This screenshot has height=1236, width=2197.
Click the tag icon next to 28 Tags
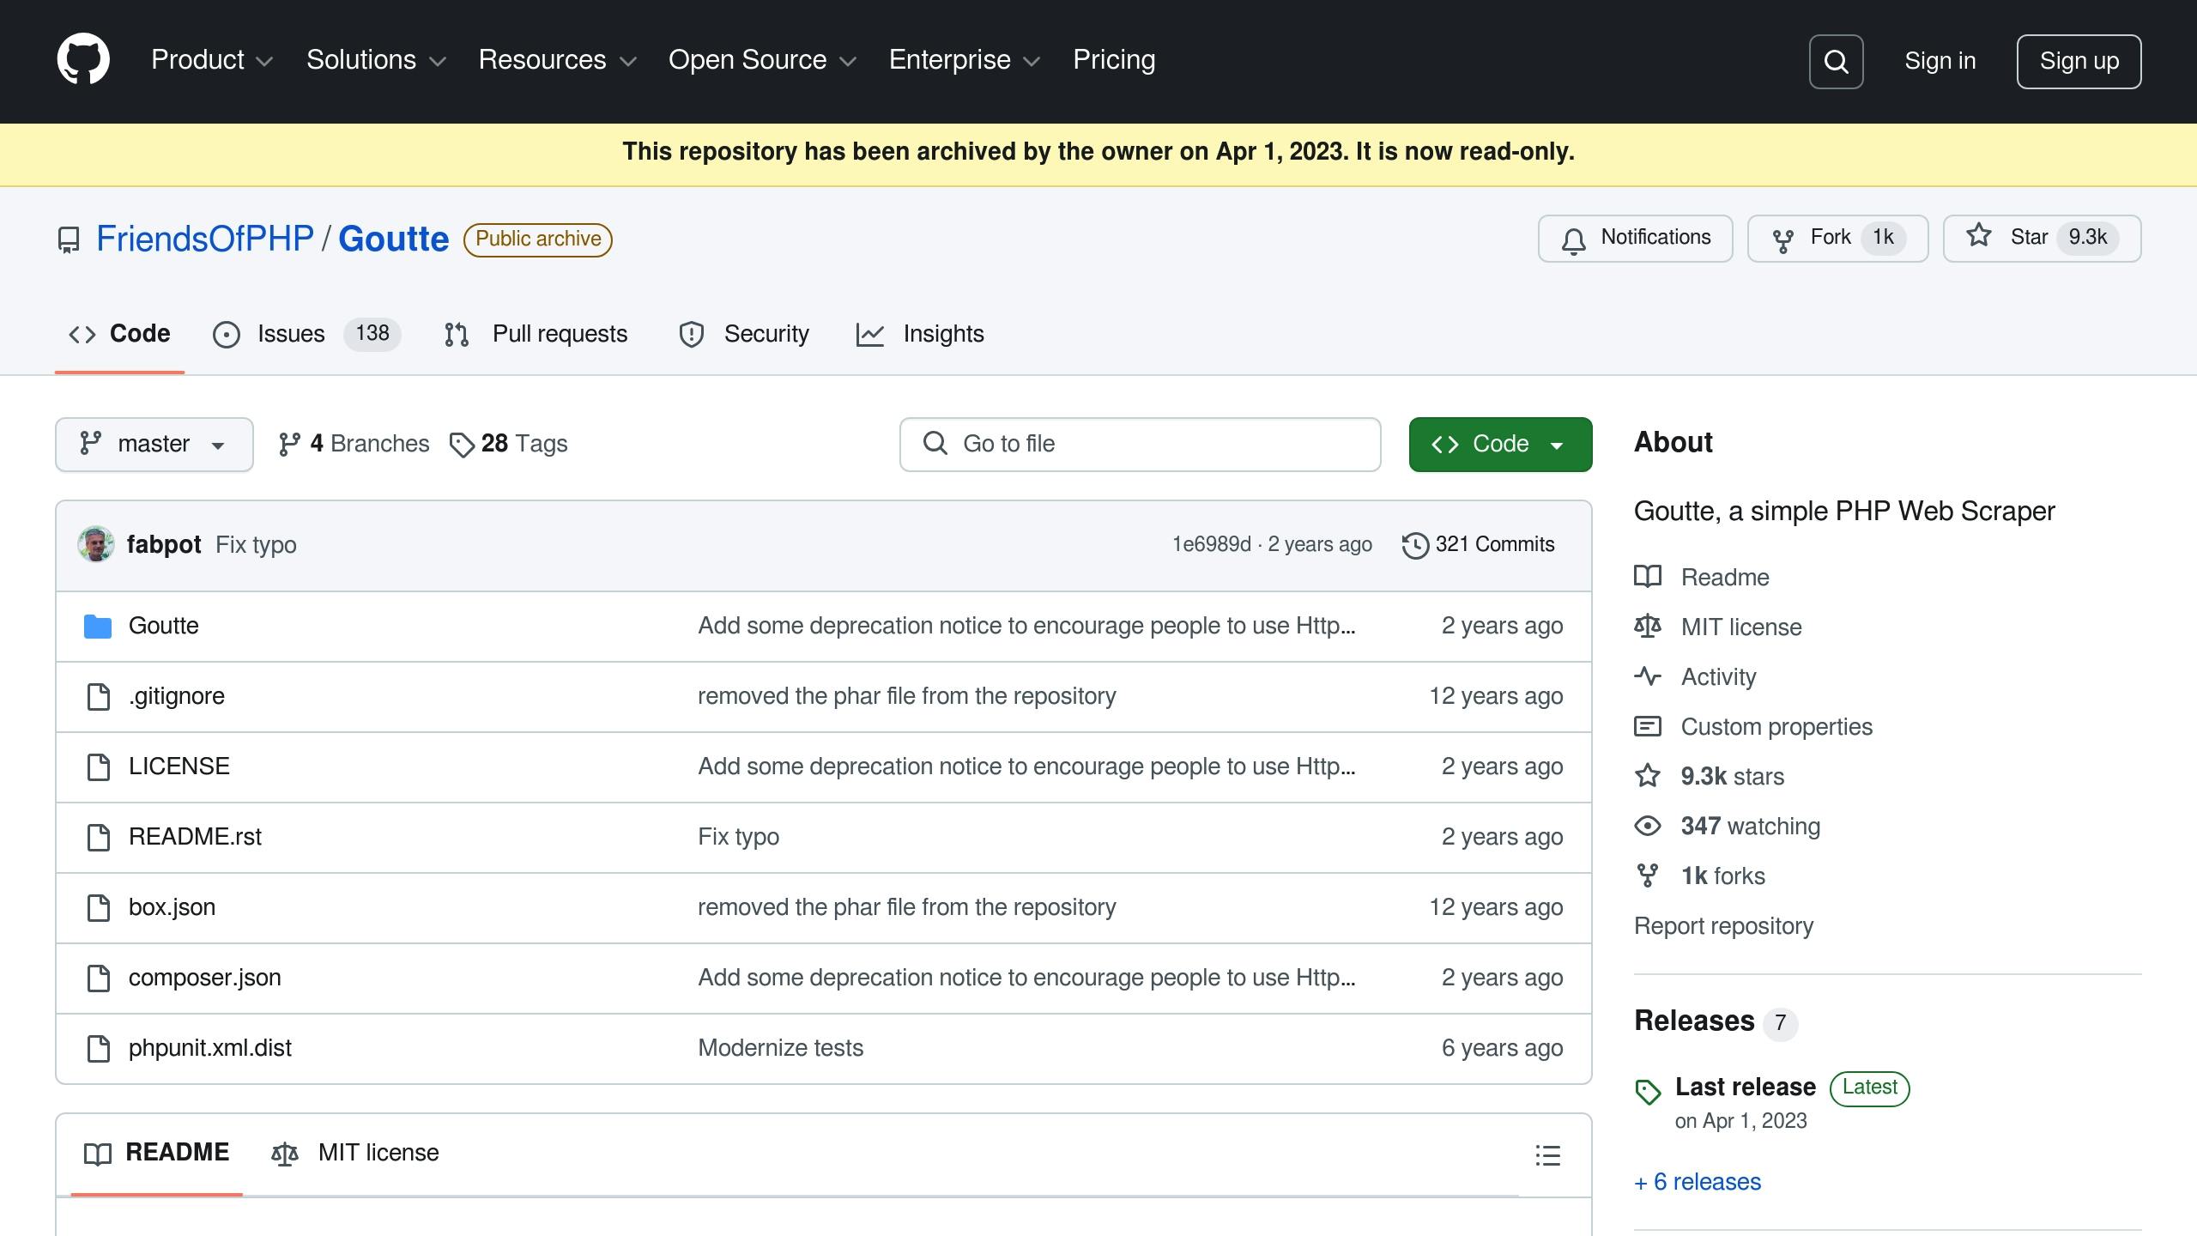coord(462,445)
